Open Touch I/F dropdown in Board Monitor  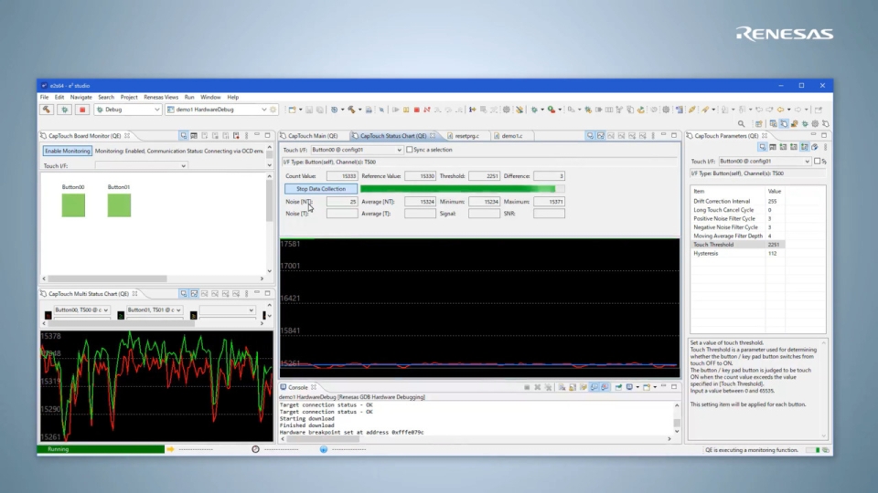coord(141,165)
